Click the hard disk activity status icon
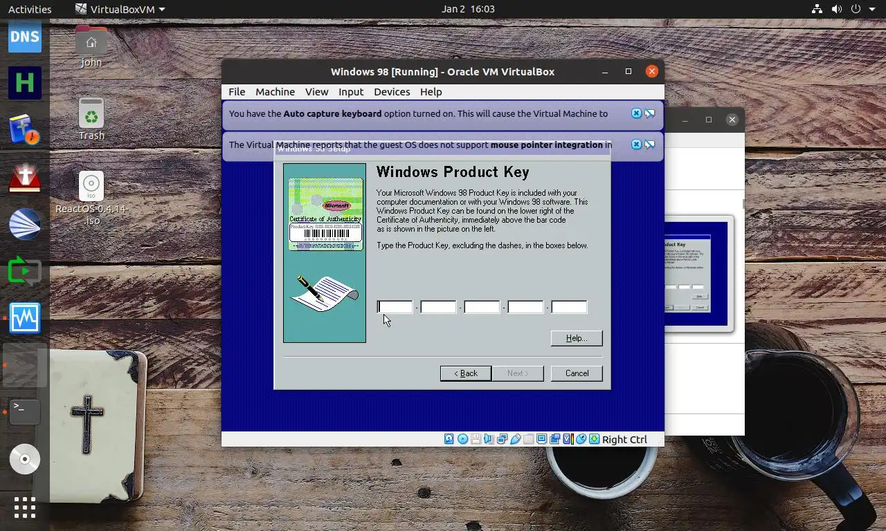This screenshot has height=531, width=886. tap(449, 439)
